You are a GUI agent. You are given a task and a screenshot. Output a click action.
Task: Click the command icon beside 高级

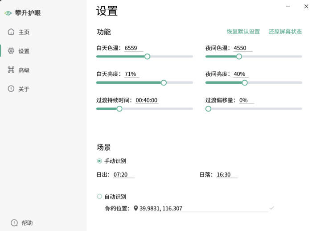[x=11, y=70]
